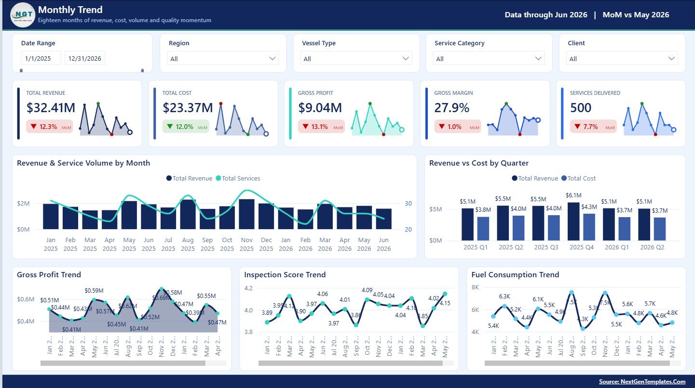Click the Revenue & Service Volume by Month title

pos(83,163)
